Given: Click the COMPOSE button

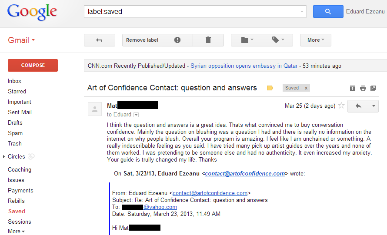Looking at the screenshot, I should click(x=33, y=65).
